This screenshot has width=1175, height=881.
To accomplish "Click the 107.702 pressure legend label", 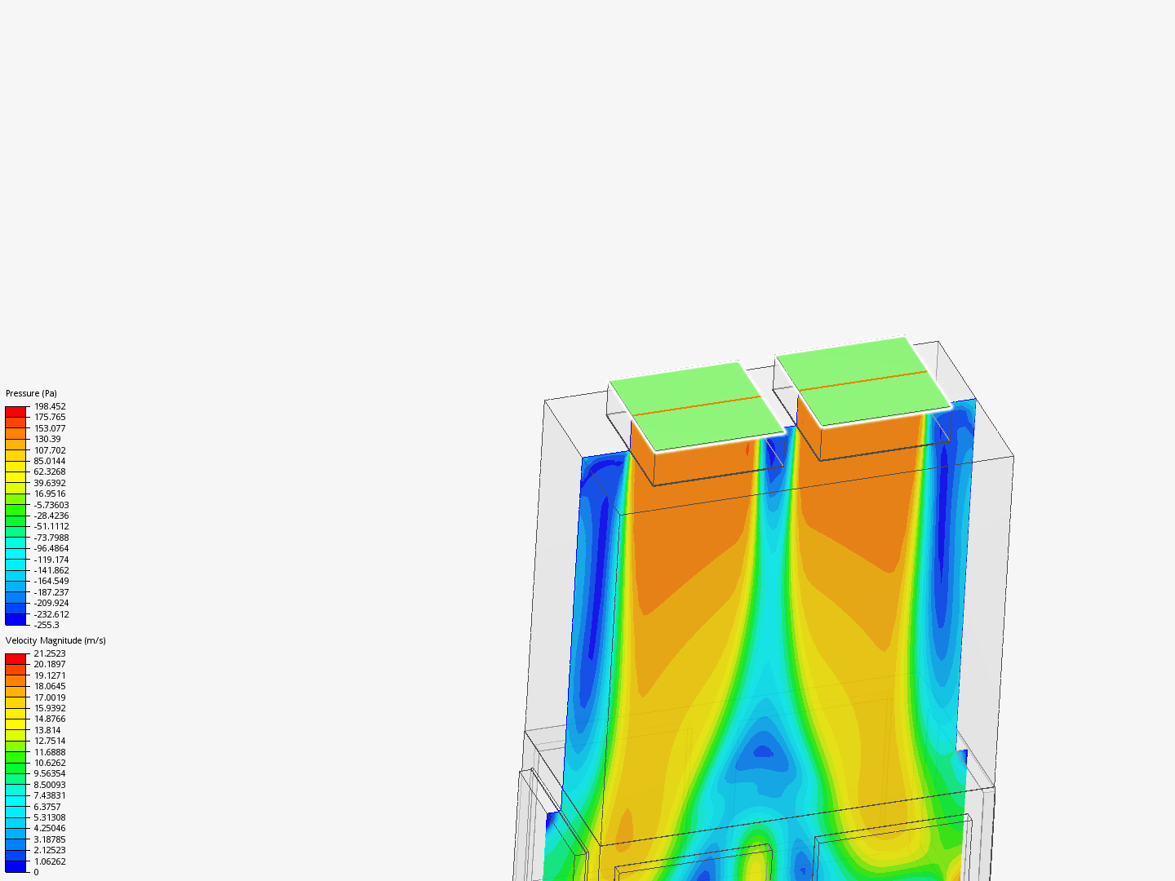I will [50, 450].
